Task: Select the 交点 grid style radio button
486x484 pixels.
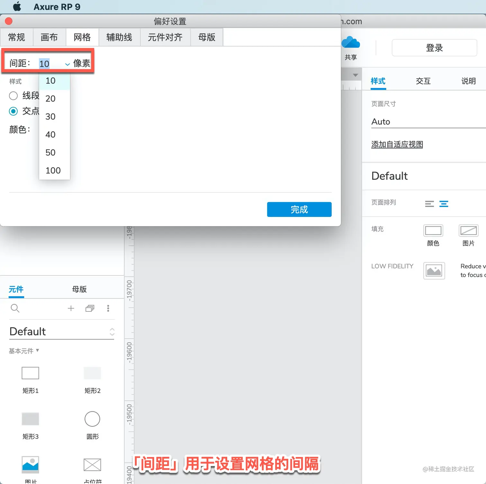Action: click(13, 111)
